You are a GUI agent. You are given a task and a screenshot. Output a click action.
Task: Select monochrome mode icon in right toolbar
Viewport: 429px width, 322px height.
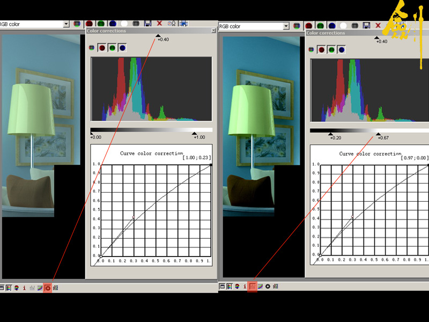[x=354, y=25]
